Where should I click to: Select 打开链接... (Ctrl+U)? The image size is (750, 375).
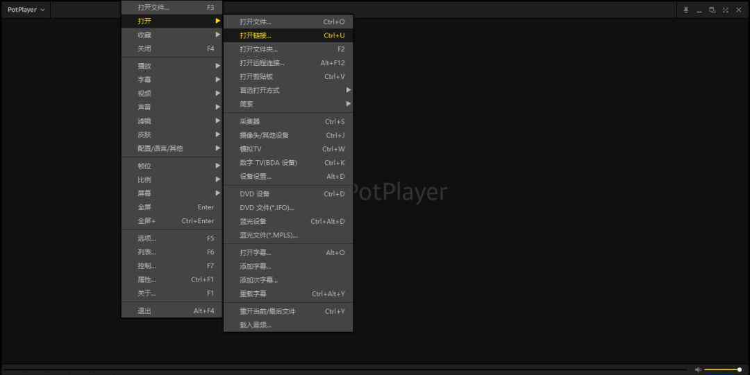coord(288,35)
